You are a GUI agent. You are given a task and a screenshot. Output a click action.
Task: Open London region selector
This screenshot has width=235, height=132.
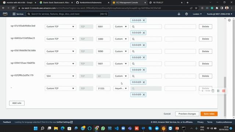[x=197, y=14]
